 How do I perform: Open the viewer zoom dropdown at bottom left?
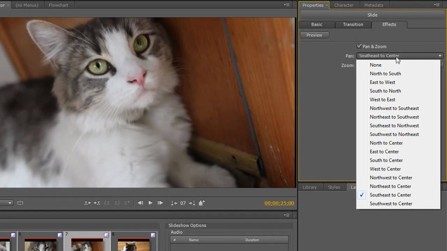10,203
